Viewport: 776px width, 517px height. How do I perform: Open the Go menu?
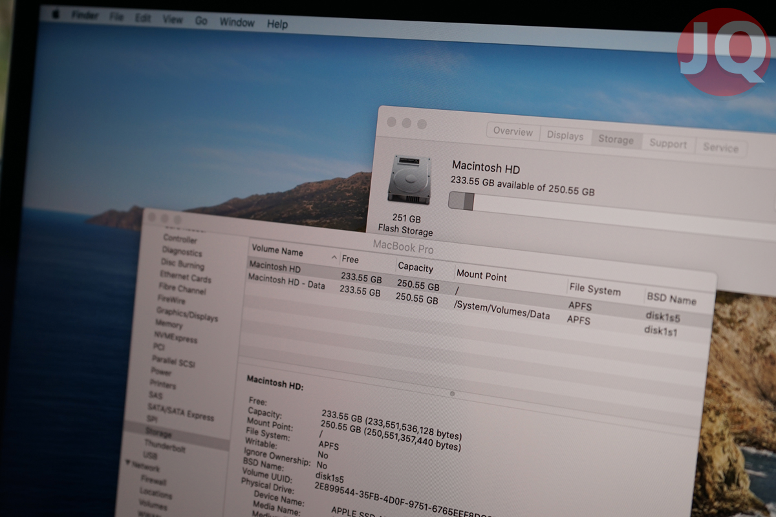(201, 21)
